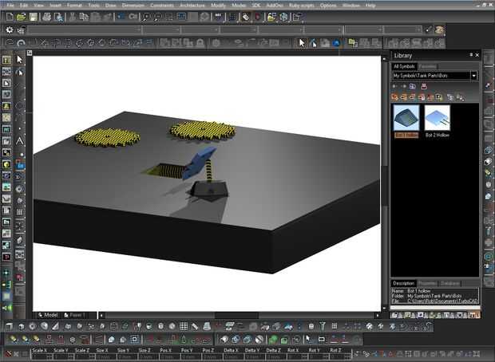Select the Bot 1 hollow symbol thumbnail
Screen dimensions: 495x362
pyautogui.click(x=406, y=119)
